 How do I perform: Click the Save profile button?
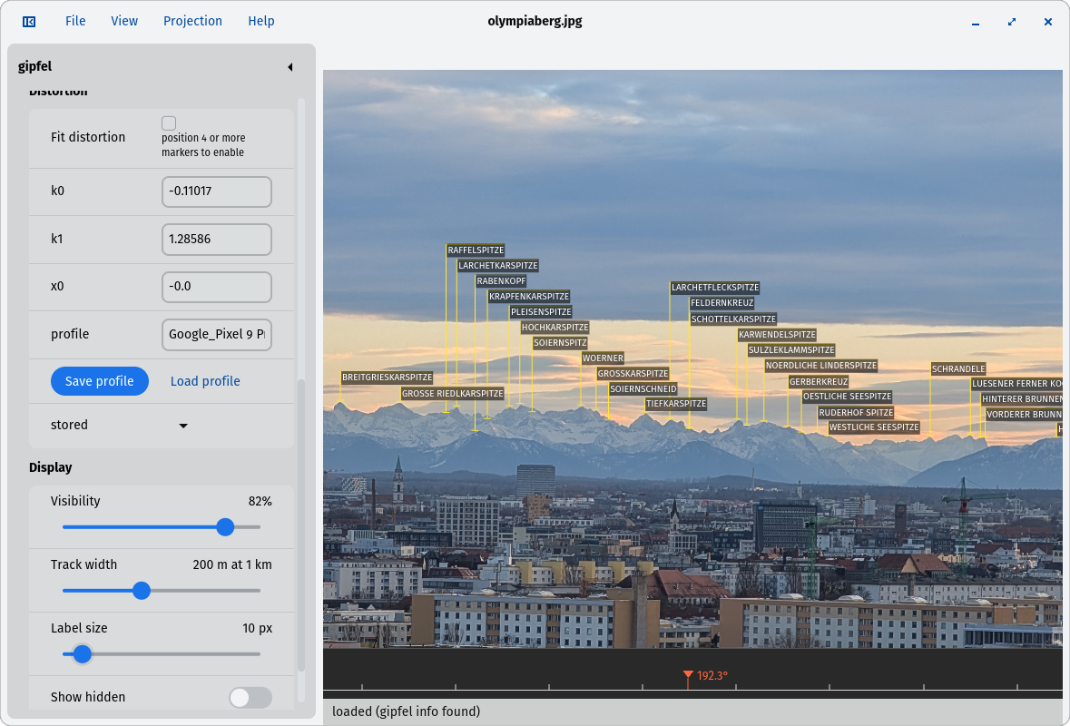[100, 381]
